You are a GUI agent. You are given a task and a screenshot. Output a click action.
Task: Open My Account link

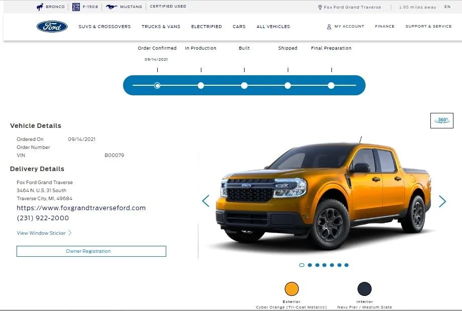click(x=349, y=26)
